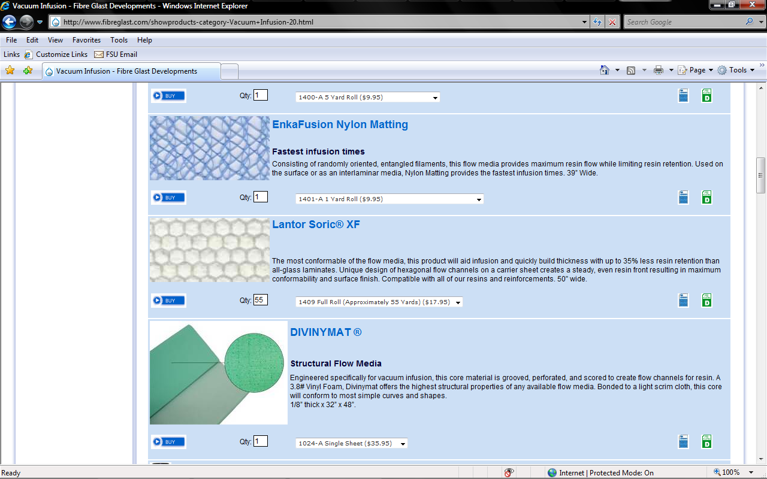The image size is (767, 479).
Task: Click the popup blocker status icon
Action: tap(509, 472)
